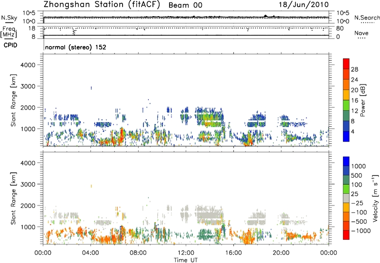
Task: Click the velocity panel 'Slant Range [km]' axis title
Action: click(x=13, y=198)
